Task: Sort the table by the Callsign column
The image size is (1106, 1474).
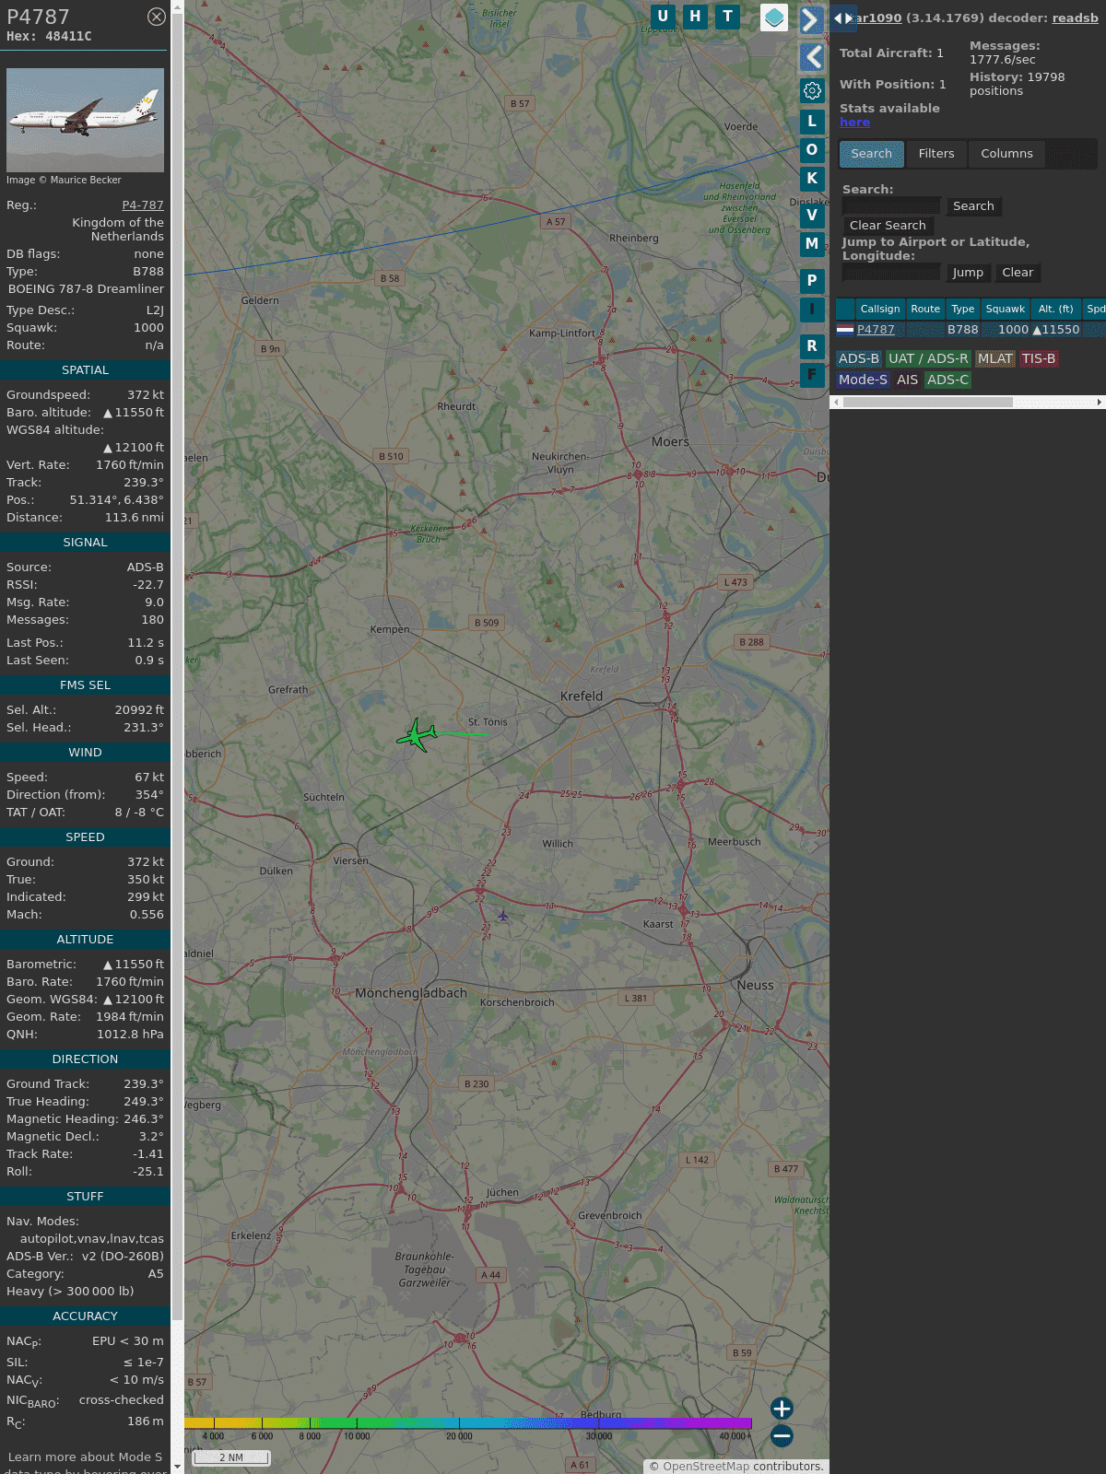Action: [879, 309]
